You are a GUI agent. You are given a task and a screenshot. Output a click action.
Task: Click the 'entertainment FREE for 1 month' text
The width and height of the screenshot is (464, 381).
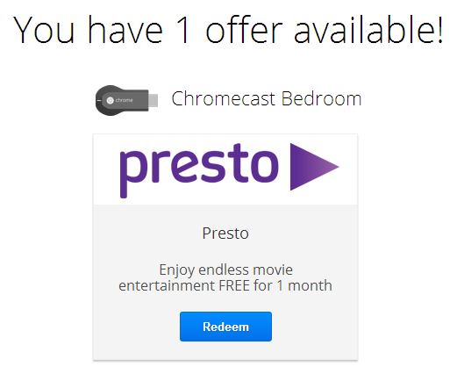click(x=225, y=285)
